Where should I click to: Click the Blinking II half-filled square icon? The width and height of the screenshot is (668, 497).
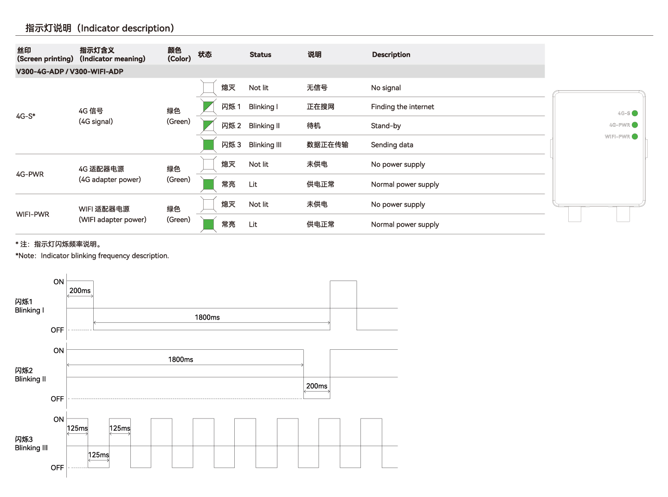[207, 125]
